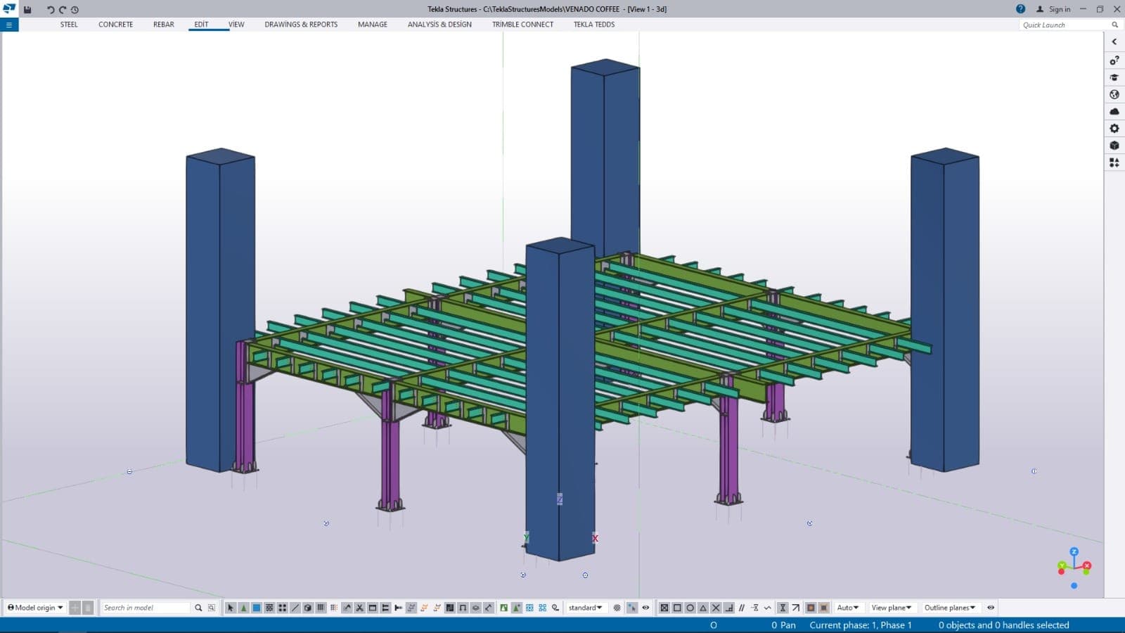Open the 3D cube panel in the side pane
The width and height of the screenshot is (1125, 633).
1114,146
